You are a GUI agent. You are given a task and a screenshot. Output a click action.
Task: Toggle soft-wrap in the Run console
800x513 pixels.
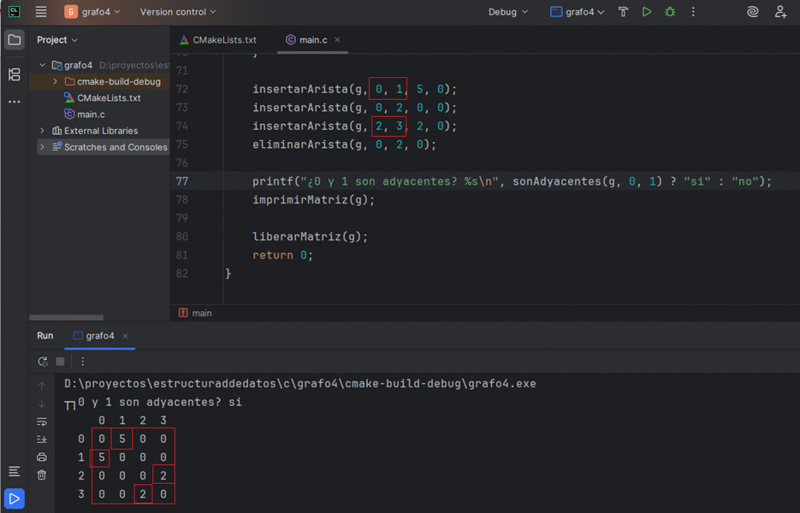42,422
